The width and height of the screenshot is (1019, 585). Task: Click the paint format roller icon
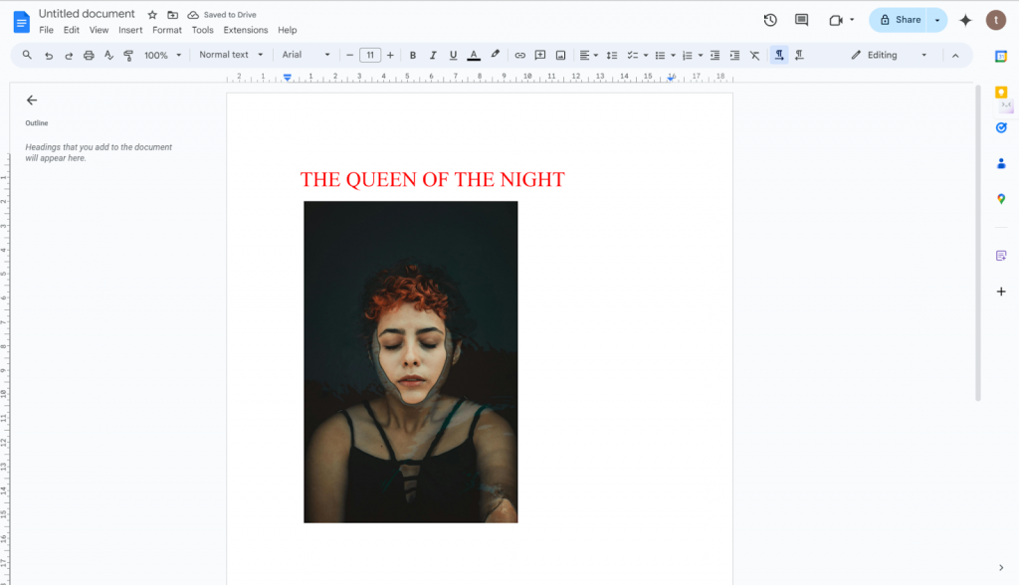coord(128,56)
